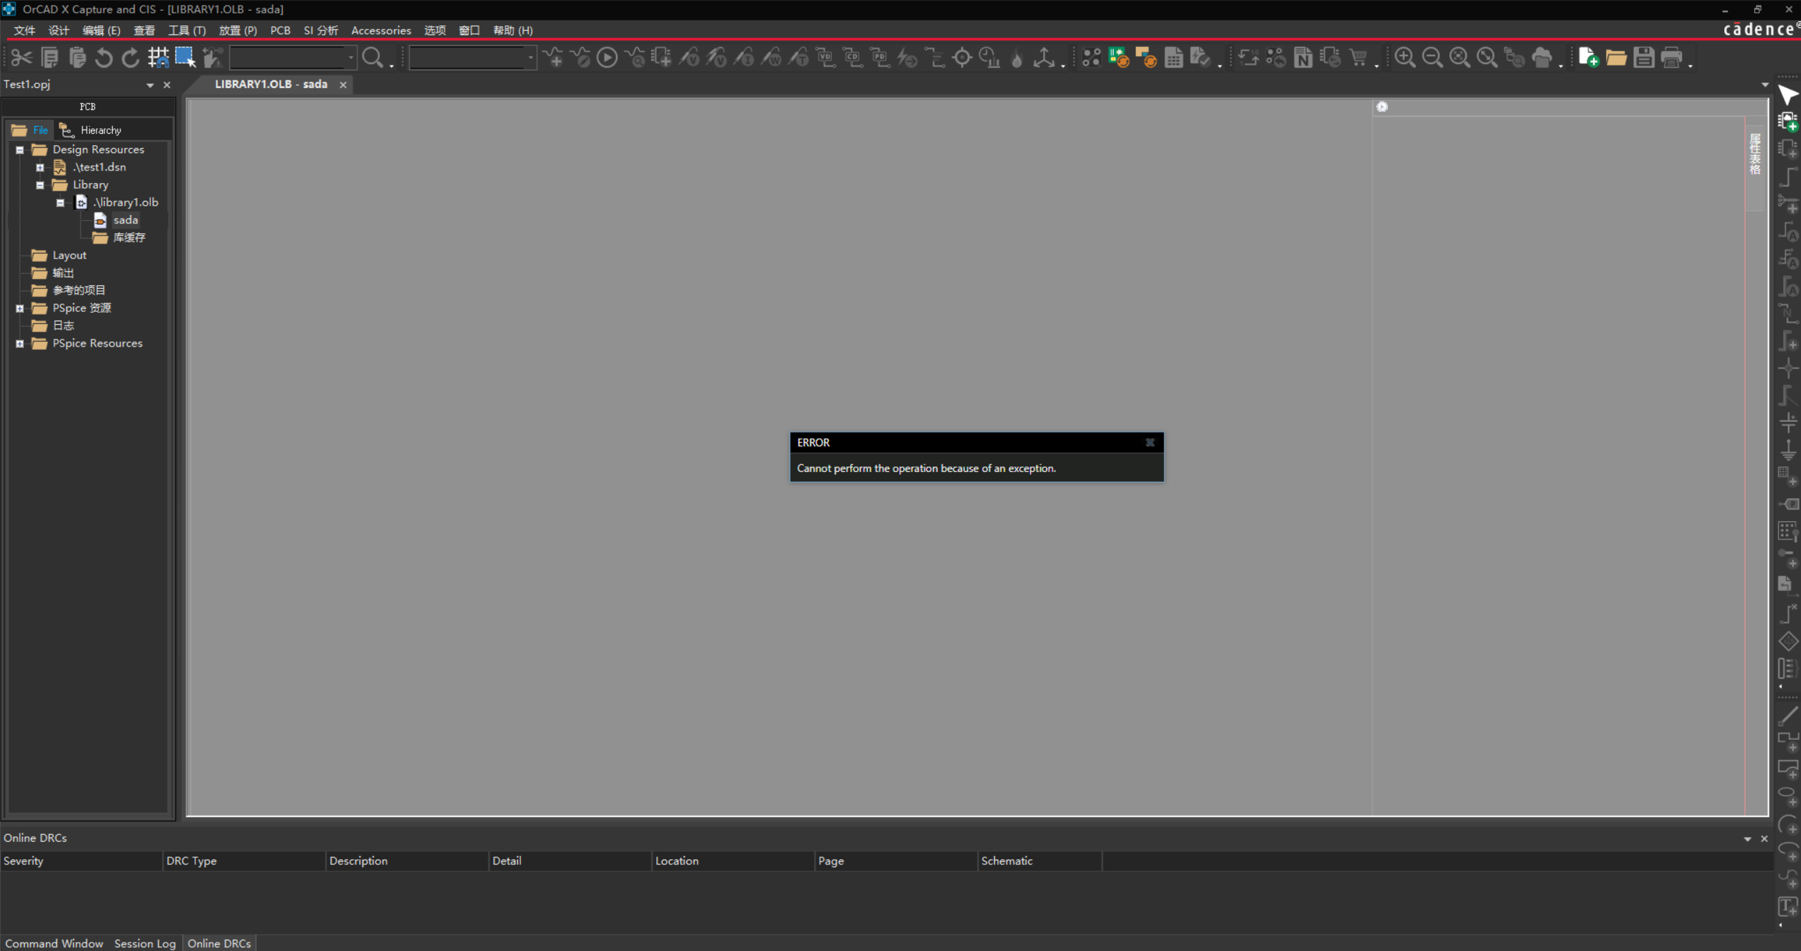
Task: Open the 工具 (T) menu
Action: pyautogui.click(x=187, y=30)
